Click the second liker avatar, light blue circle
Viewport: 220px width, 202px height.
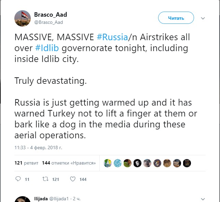(118, 163)
